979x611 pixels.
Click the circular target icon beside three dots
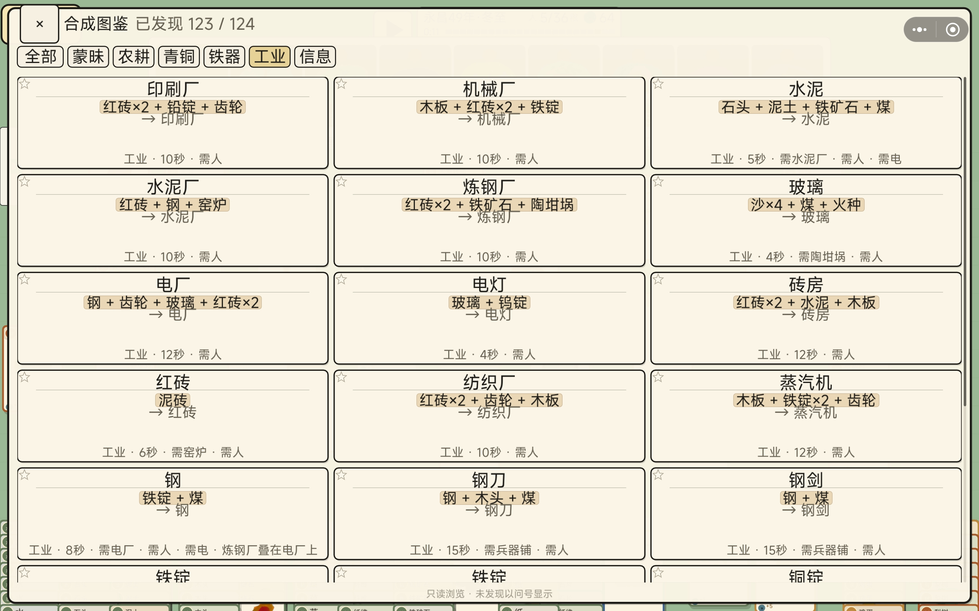click(x=953, y=29)
